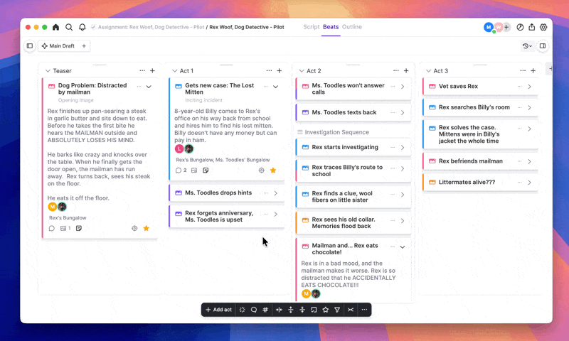The height and width of the screenshot is (341, 569).
Task: Unstar the Gets new case beat card
Action: [273, 170]
